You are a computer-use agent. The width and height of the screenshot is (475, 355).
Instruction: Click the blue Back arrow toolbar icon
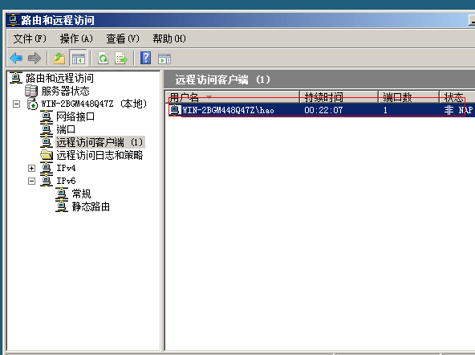point(16,58)
